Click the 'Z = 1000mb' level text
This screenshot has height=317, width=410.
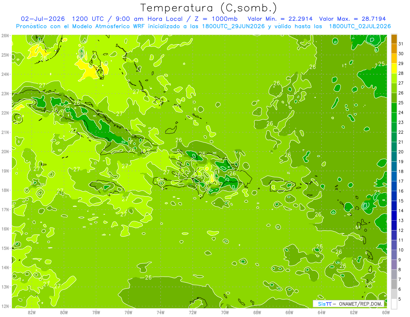[217, 19]
